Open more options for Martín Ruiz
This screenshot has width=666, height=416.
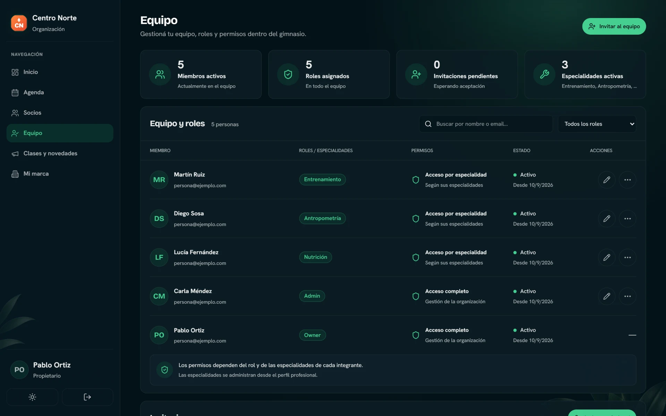[627, 180]
